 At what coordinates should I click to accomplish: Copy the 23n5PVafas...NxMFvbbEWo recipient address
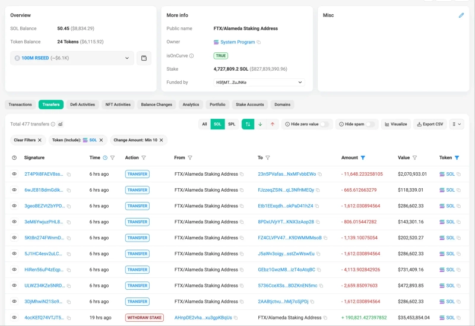[319, 175]
